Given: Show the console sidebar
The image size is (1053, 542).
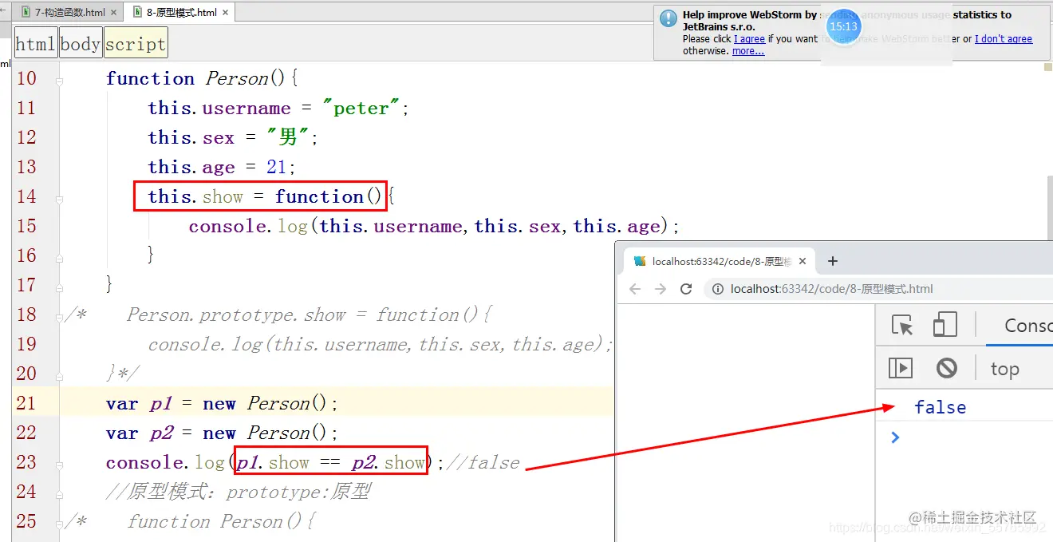Looking at the screenshot, I should pos(901,368).
